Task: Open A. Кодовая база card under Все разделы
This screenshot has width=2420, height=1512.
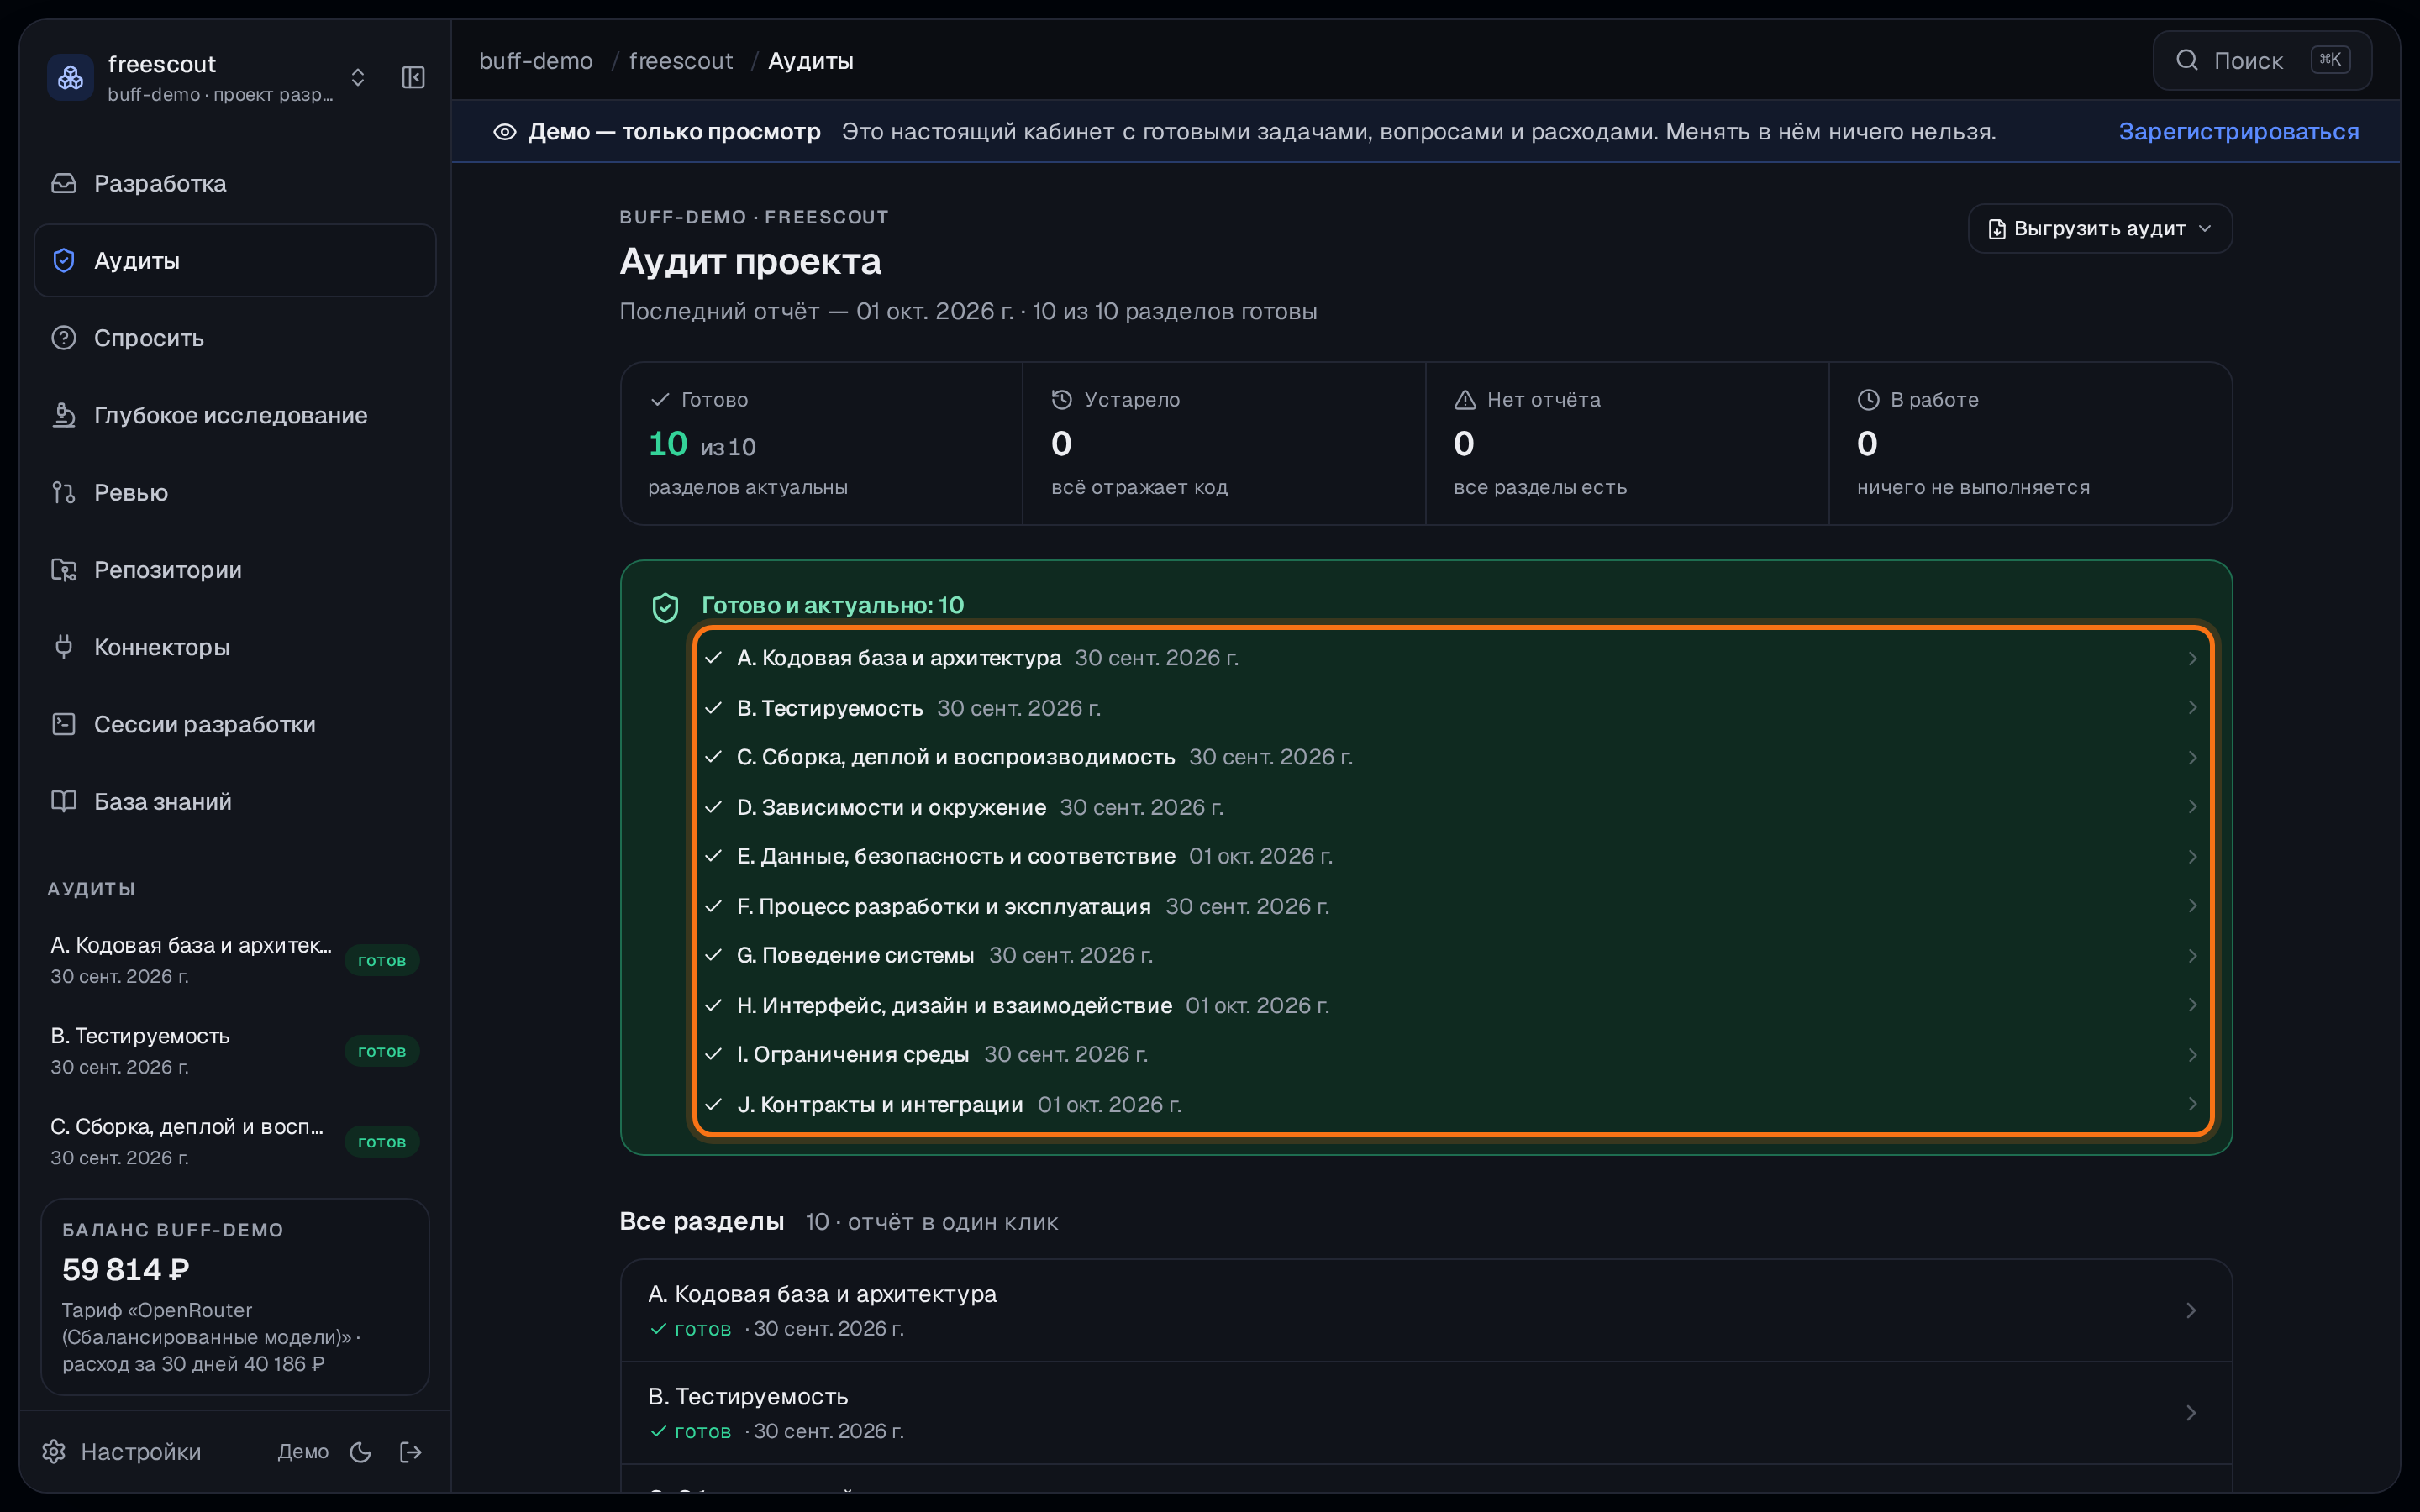Action: 1426,1310
